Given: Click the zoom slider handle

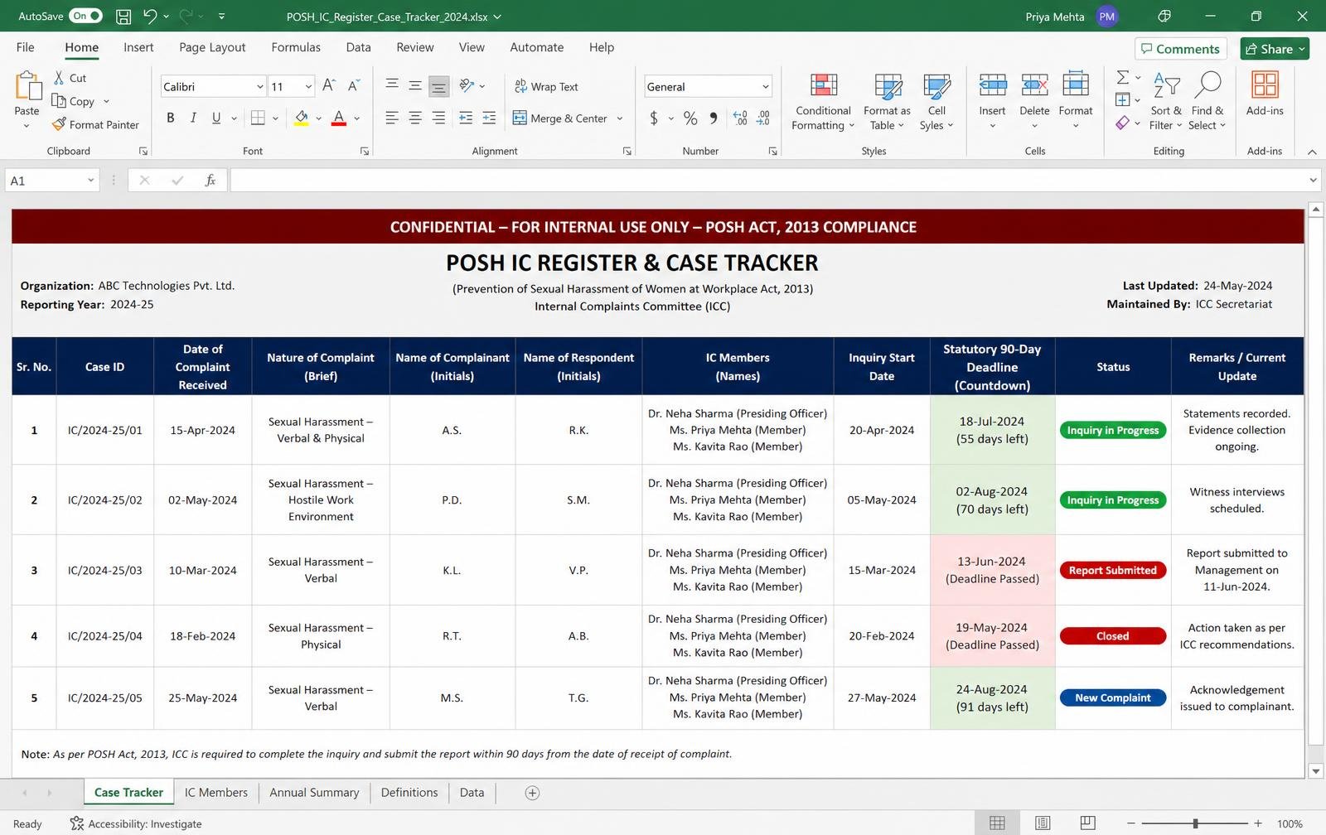Looking at the screenshot, I should (1195, 823).
